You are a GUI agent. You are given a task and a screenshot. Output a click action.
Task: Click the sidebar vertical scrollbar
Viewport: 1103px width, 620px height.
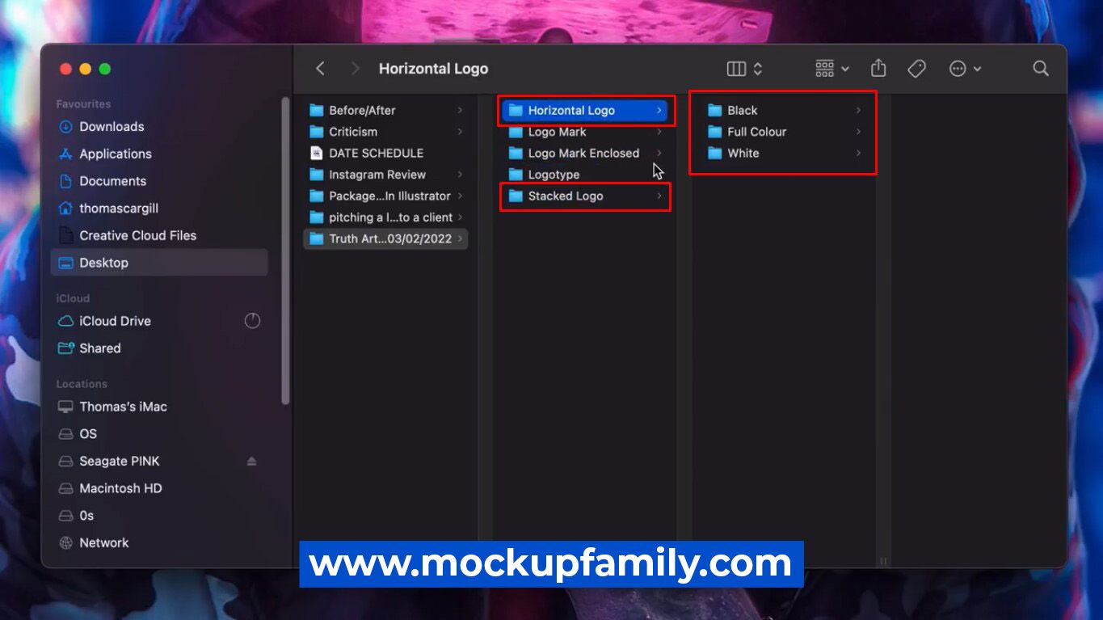point(284,251)
